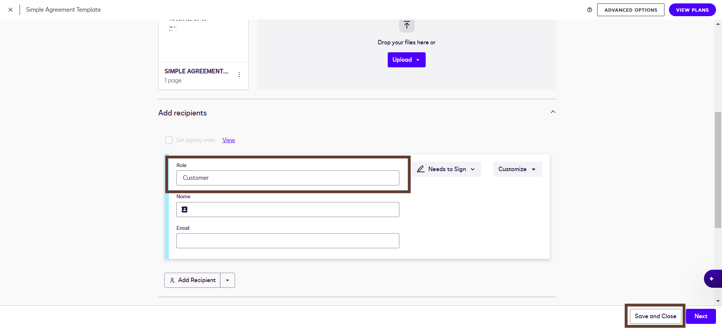Image resolution: width=722 pixels, height=328 pixels.
Task: Click the pen icon beside Needs to Sign
Action: tap(421, 169)
